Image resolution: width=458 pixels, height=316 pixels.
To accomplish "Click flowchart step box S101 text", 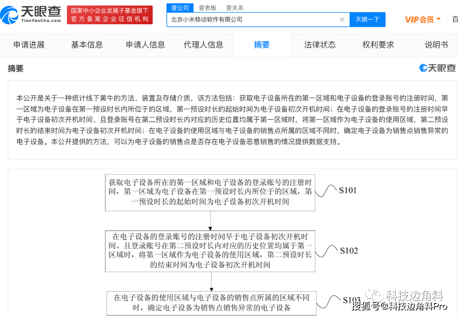I will click(x=210, y=192).
